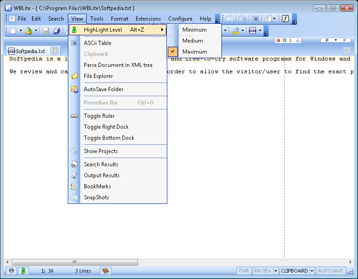Toggle PASTE+ mode in status bar
Screen dimensions: 358x279
coord(263,271)
